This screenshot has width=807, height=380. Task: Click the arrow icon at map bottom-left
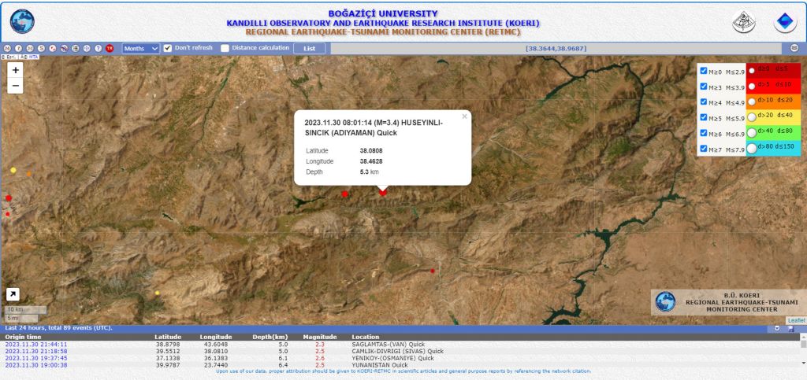point(13,294)
